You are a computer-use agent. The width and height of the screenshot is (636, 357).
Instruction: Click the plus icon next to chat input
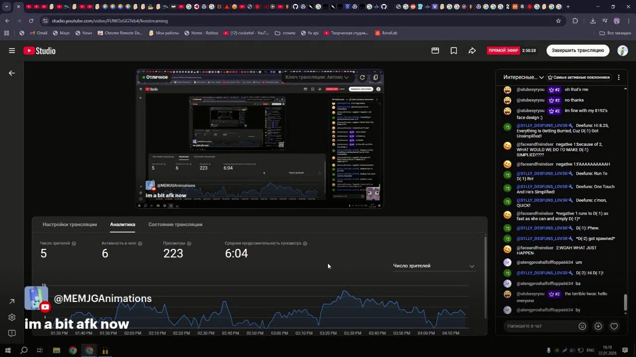click(598, 326)
